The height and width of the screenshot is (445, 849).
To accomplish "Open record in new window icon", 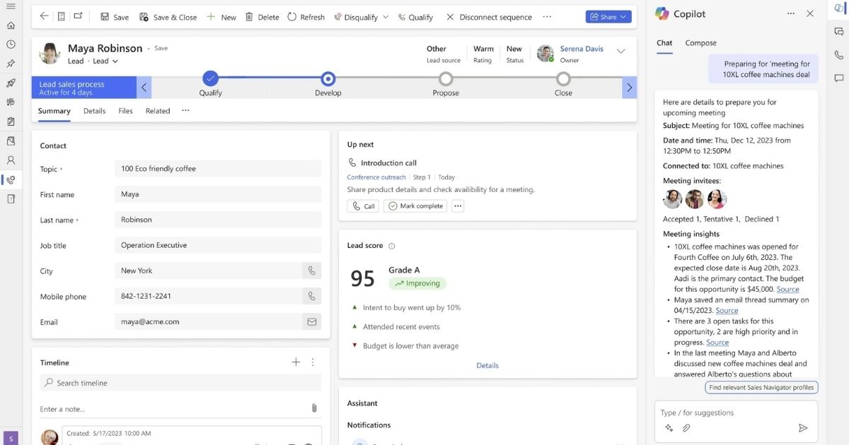I will tap(78, 16).
